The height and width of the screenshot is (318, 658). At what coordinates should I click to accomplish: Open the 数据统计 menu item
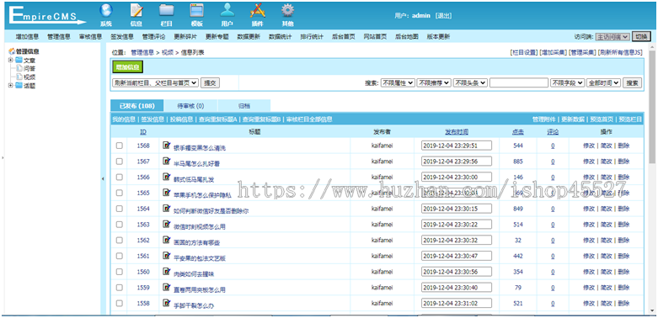[281, 37]
